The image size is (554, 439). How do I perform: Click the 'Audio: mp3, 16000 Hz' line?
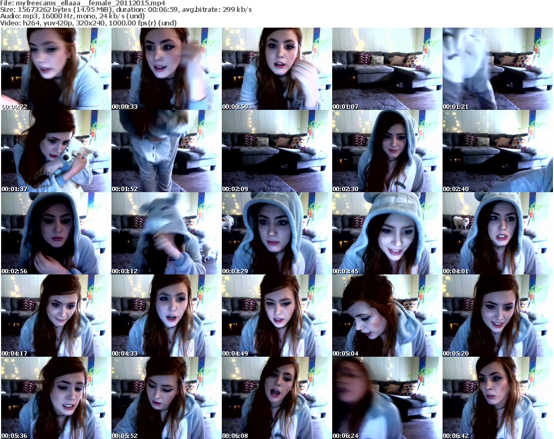click(x=72, y=16)
